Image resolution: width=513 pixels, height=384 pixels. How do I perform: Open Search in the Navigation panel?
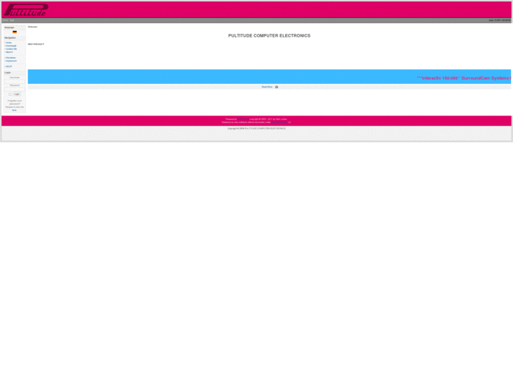9,52
